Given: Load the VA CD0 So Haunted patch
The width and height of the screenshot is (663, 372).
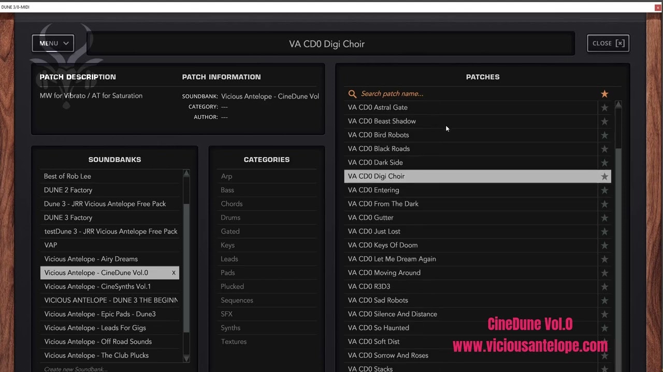Looking at the screenshot, I should click(471, 328).
